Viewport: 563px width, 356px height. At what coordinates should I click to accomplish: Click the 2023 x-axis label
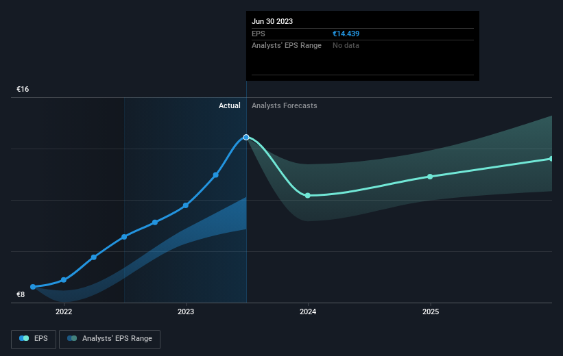click(x=186, y=312)
